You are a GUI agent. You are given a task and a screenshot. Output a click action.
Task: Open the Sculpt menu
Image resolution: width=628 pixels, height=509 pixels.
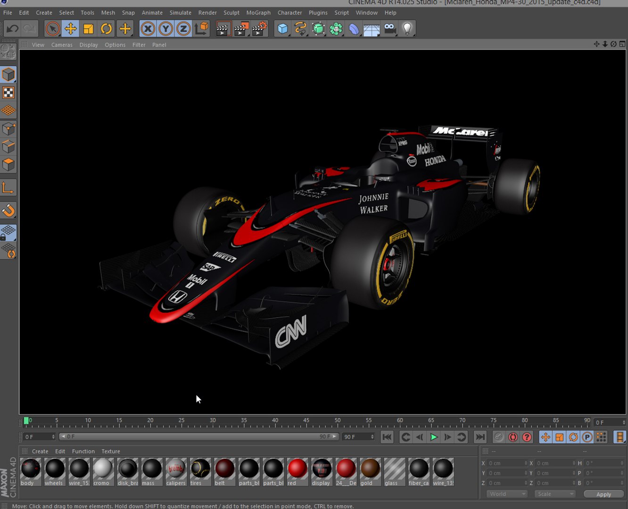[231, 13]
